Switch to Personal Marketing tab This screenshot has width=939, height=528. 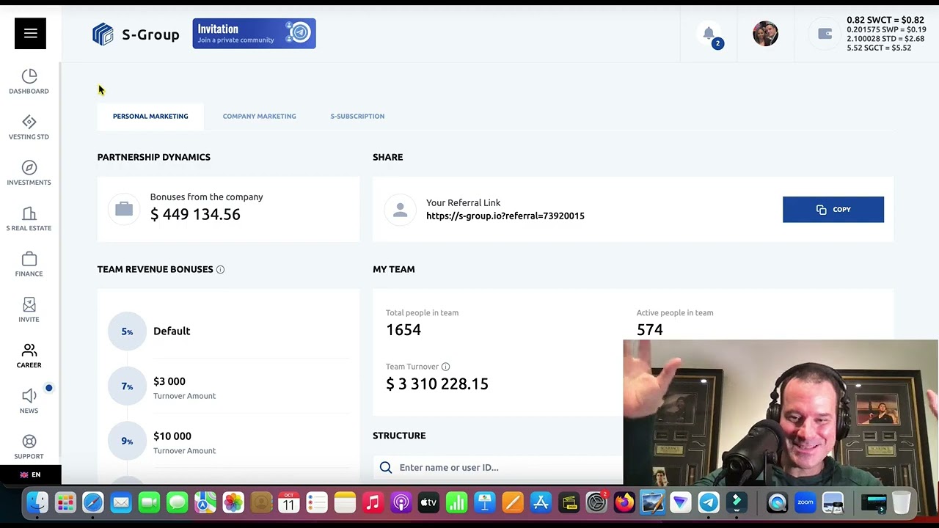pyautogui.click(x=150, y=116)
